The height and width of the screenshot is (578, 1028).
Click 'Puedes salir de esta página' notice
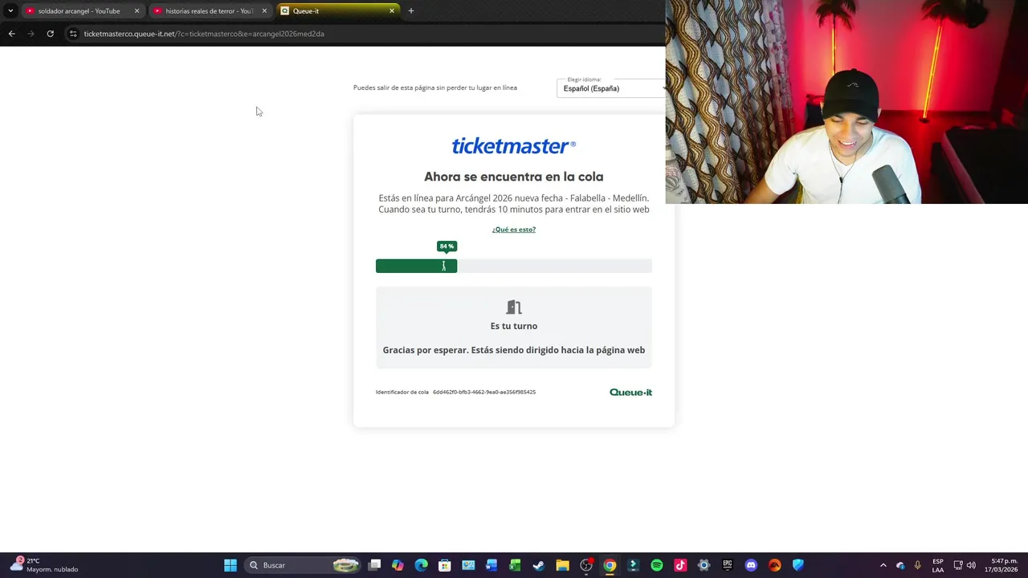click(435, 88)
